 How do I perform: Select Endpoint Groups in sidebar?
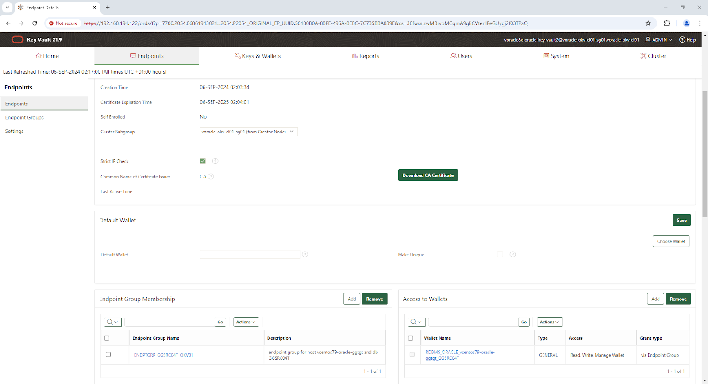44,117
